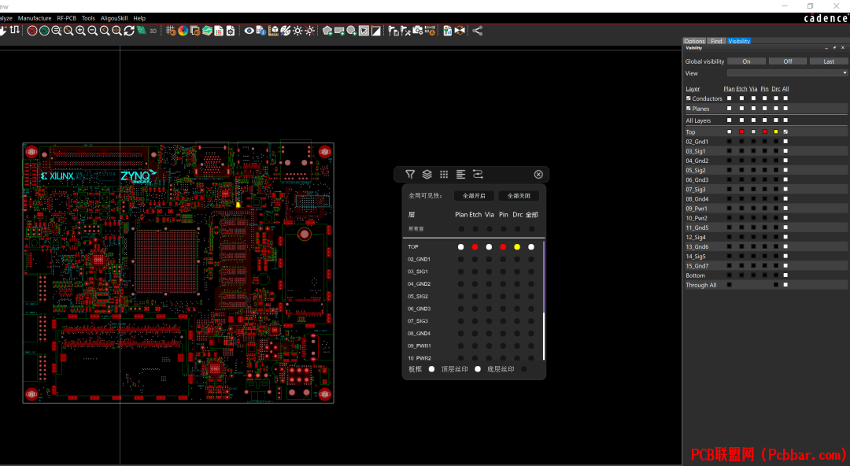The width and height of the screenshot is (850, 466).
Task: Click yellow Drc dot for TOP in popup
Action: (517, 247)
